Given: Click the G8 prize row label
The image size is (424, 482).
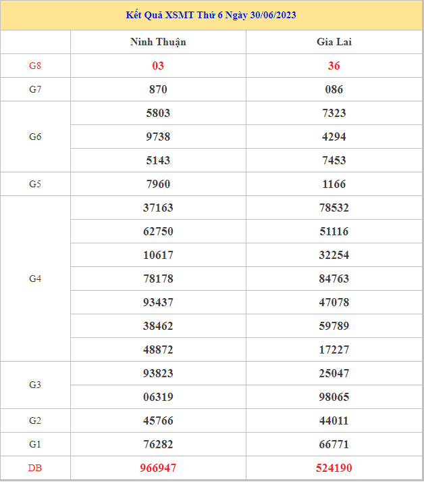Looking at the screenshot, I should coord(35,66).
